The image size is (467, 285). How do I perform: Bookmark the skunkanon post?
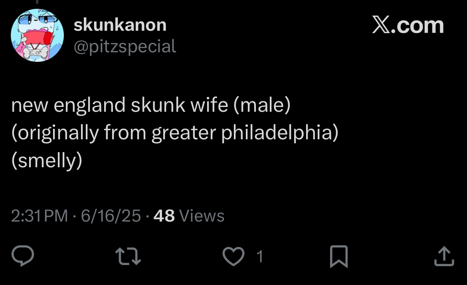339,256
